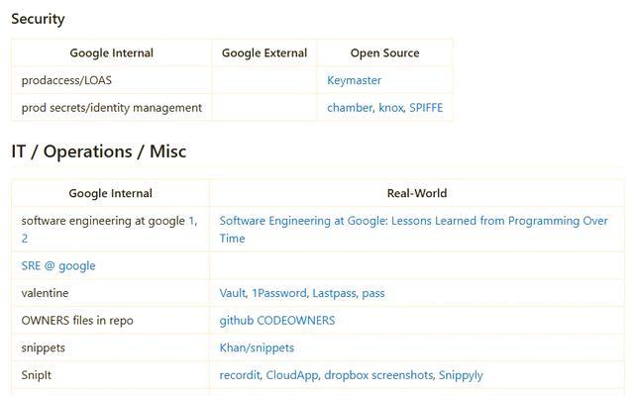The image size is (633, 396).
Task: Open the 1Password link
Action: pyautogui.click(x=279, y=293)
